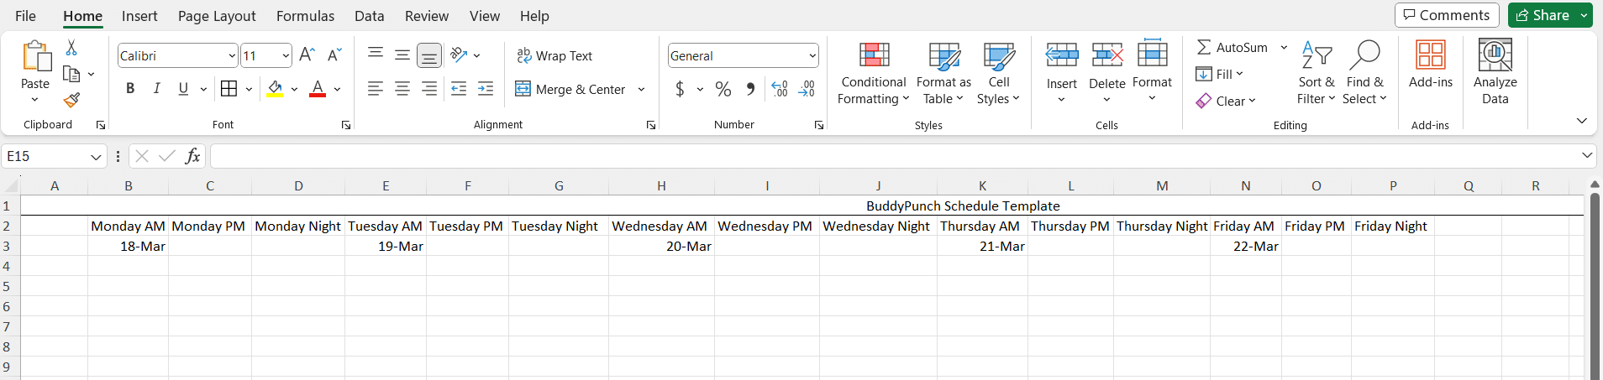The height and width of the screenshot is (380, 1603).
Task: Select the Format Painter brush
Action: (x=71, y=100)
